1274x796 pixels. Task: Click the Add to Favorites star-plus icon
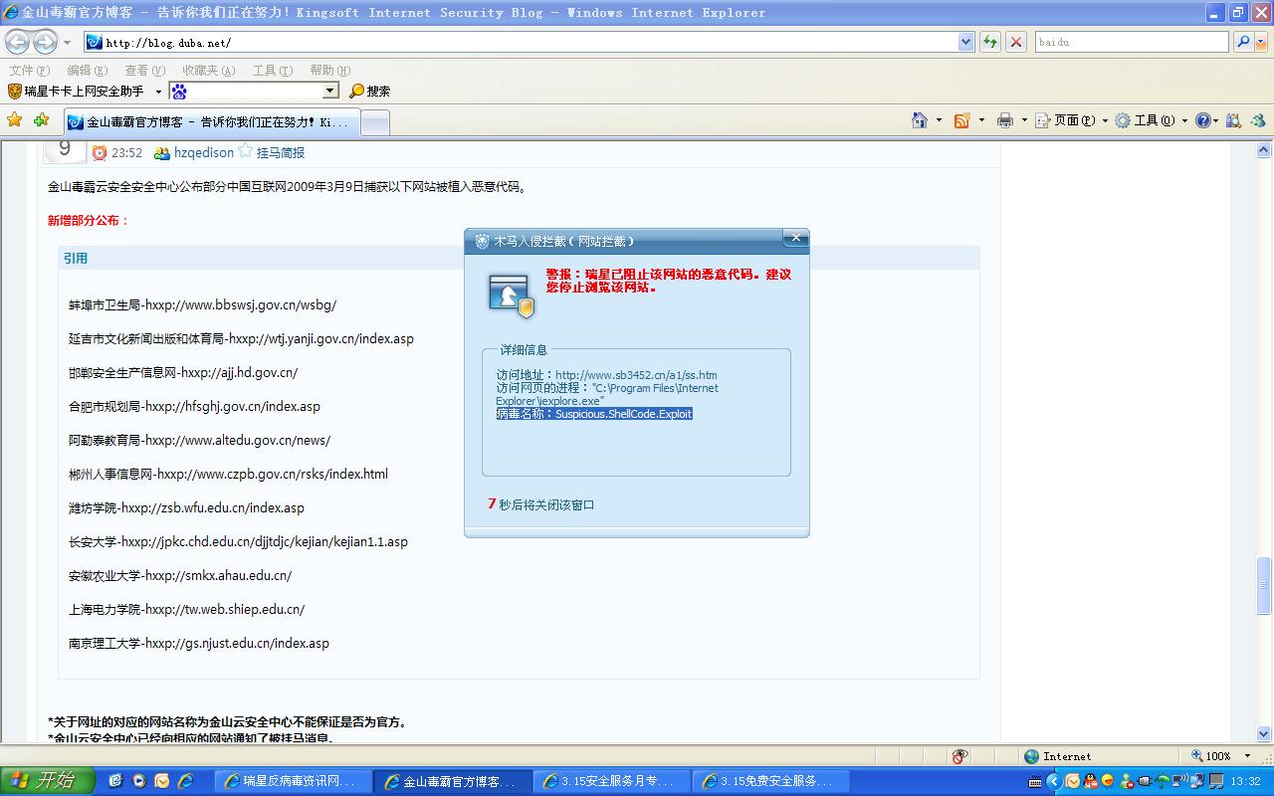point(41,120)
